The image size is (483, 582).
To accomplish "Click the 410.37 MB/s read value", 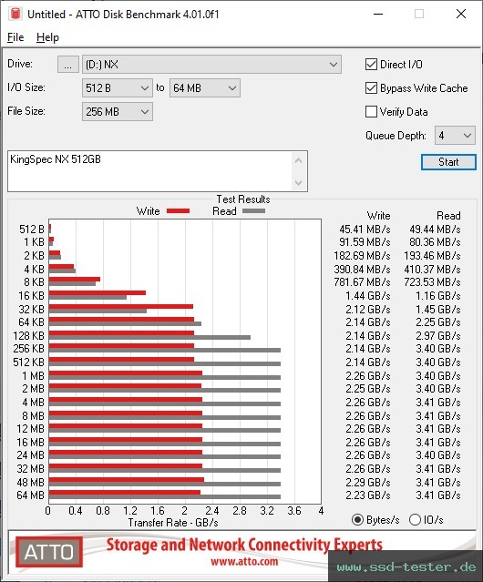I will pyautogui.click(x=432, y=270).
